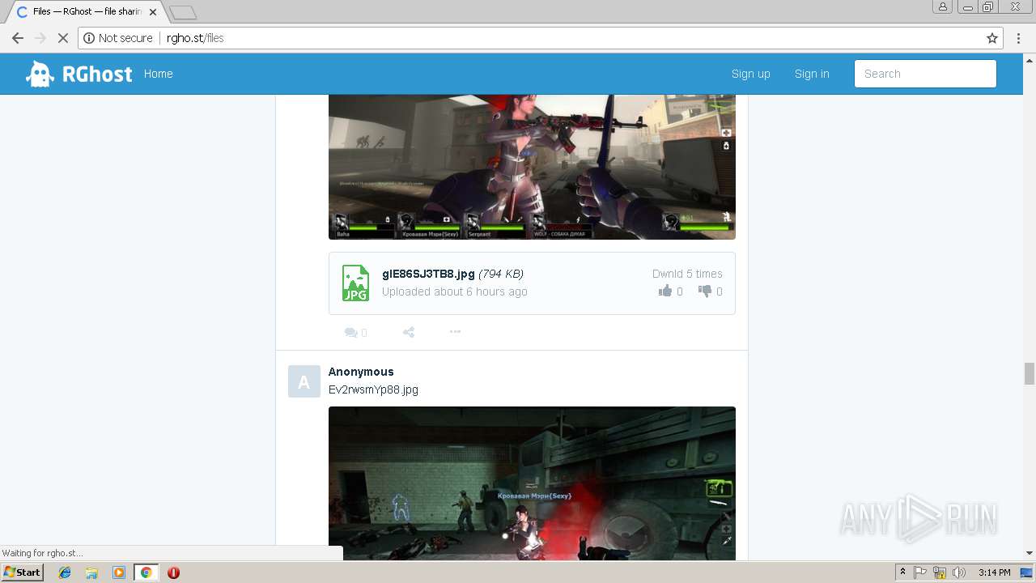This screenshot has width=1036, height=583.
Task: Click the scrollbar up arrow
Action: pyautogui.click(x=1030, y=60)
